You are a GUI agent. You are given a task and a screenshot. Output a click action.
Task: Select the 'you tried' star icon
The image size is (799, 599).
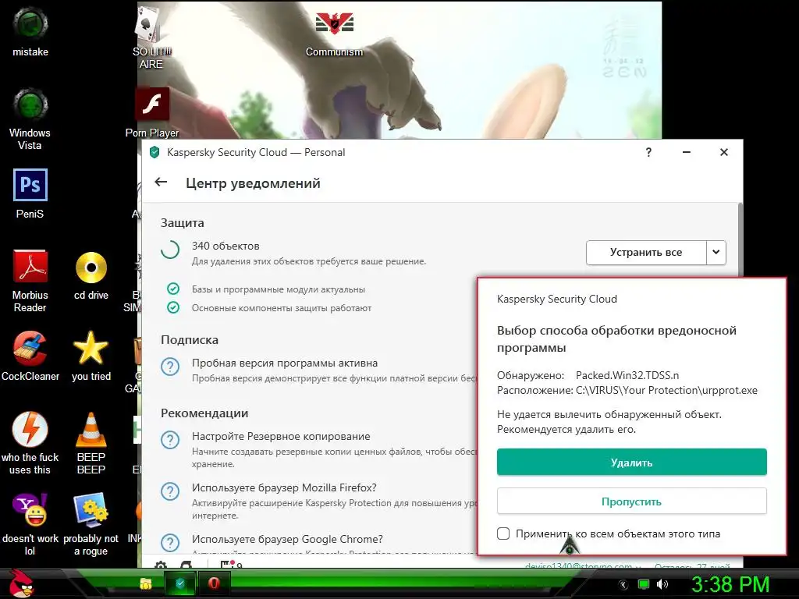coord(91,356)
